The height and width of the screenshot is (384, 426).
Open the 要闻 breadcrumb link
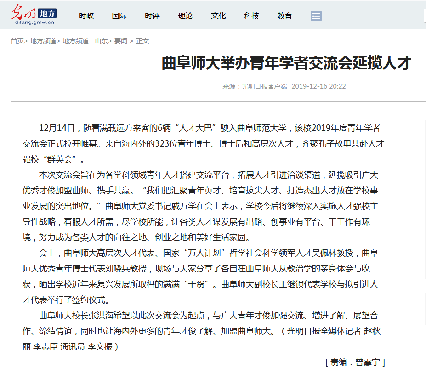[x=121, y=41]
